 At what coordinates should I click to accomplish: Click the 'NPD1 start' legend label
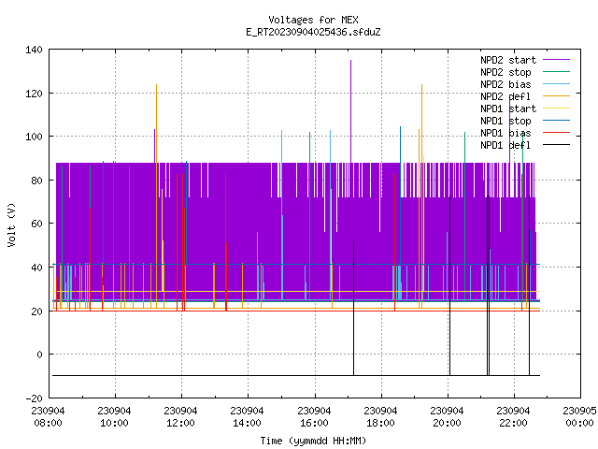pyautogui.click(x=508, y=109)
